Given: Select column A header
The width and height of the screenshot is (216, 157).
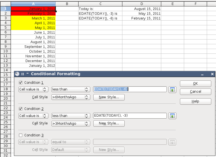Looking at the screenshot, I should pyautogui.click(x=33, y=4).
